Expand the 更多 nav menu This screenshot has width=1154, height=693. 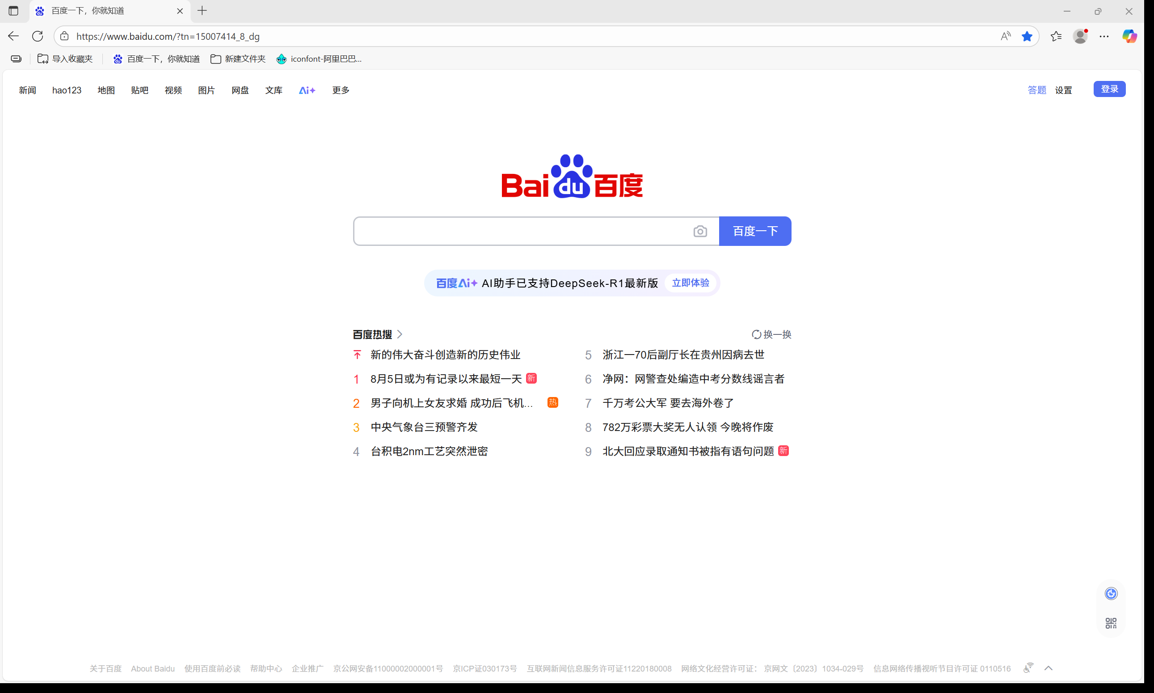341,90
